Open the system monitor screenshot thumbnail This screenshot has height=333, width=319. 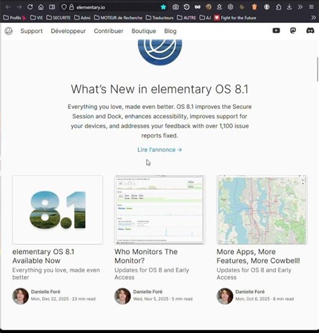160,210
